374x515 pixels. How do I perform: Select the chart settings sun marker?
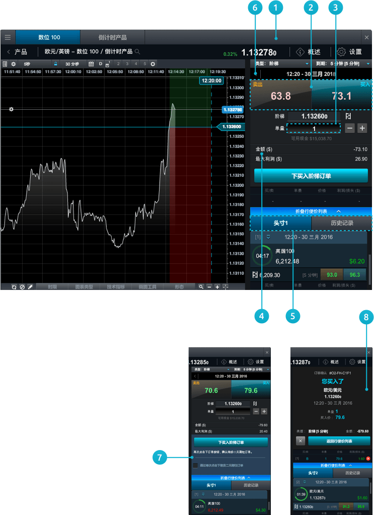coord(11,109)
